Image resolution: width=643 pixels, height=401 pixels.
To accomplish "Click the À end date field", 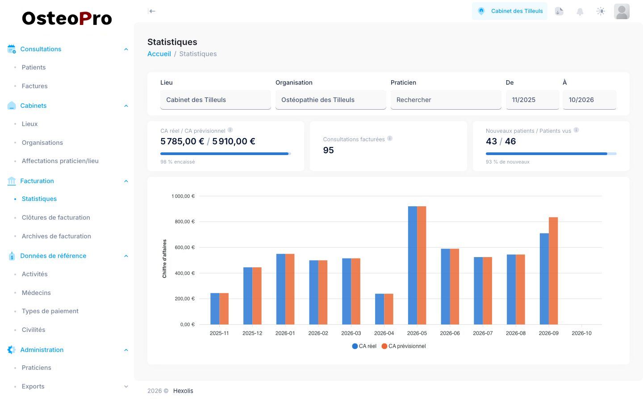I will tap(589, 100).
